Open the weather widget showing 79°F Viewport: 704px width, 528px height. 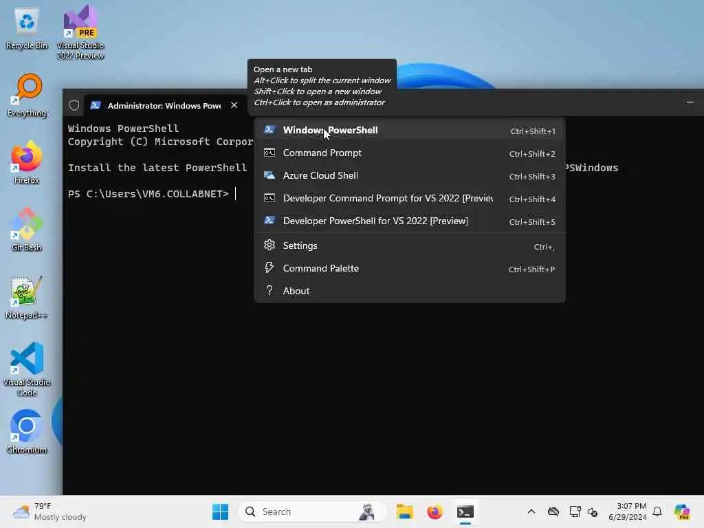tap(49, 511)
